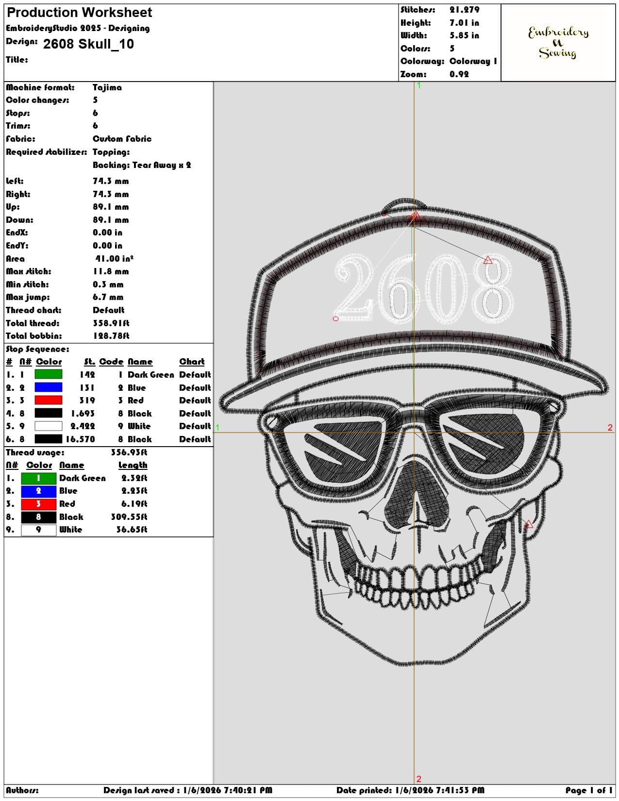The image size is (619, 801).
Task: Click the Dark Green thread length 2.32ft
Action: tap(134, 478)
